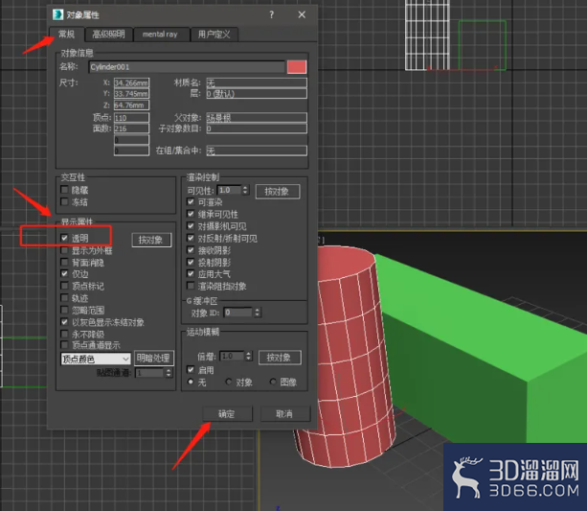Select the white wireframe cylinder in top viewport
587x511 pixels.
point(427,35)
